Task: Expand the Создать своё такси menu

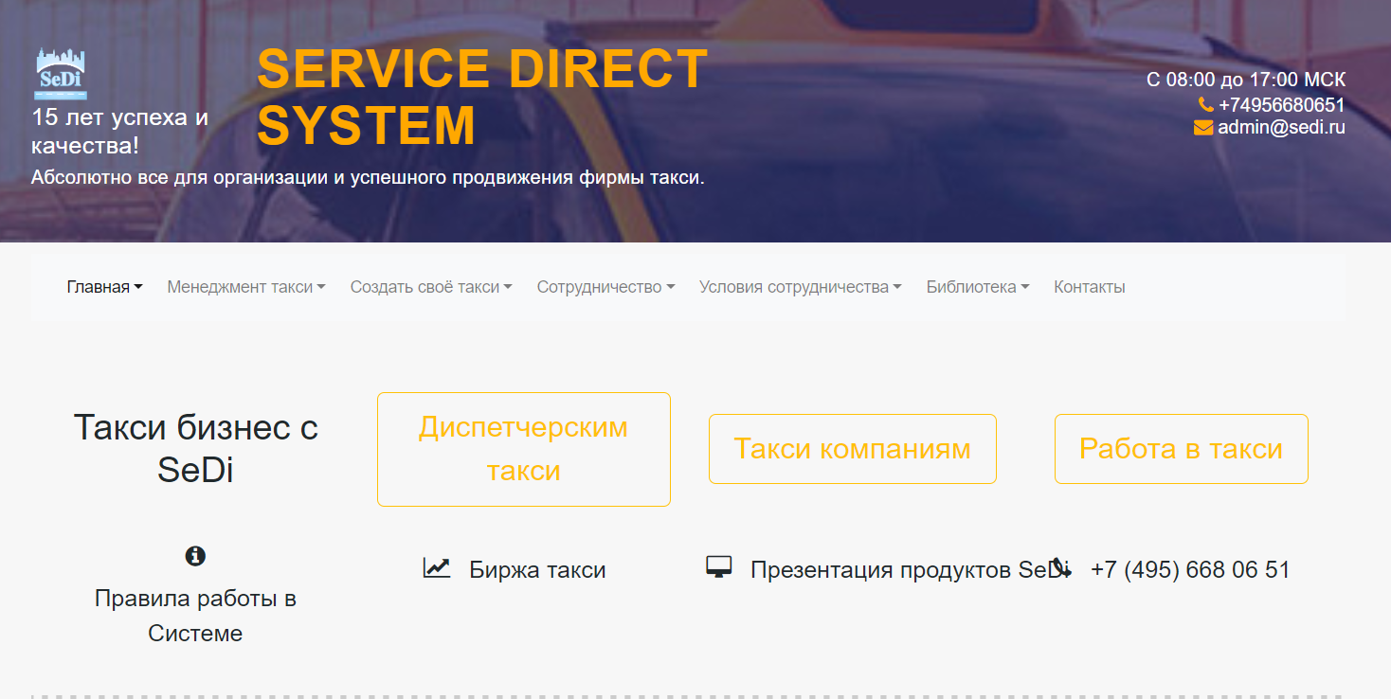Action: [431, 287]
